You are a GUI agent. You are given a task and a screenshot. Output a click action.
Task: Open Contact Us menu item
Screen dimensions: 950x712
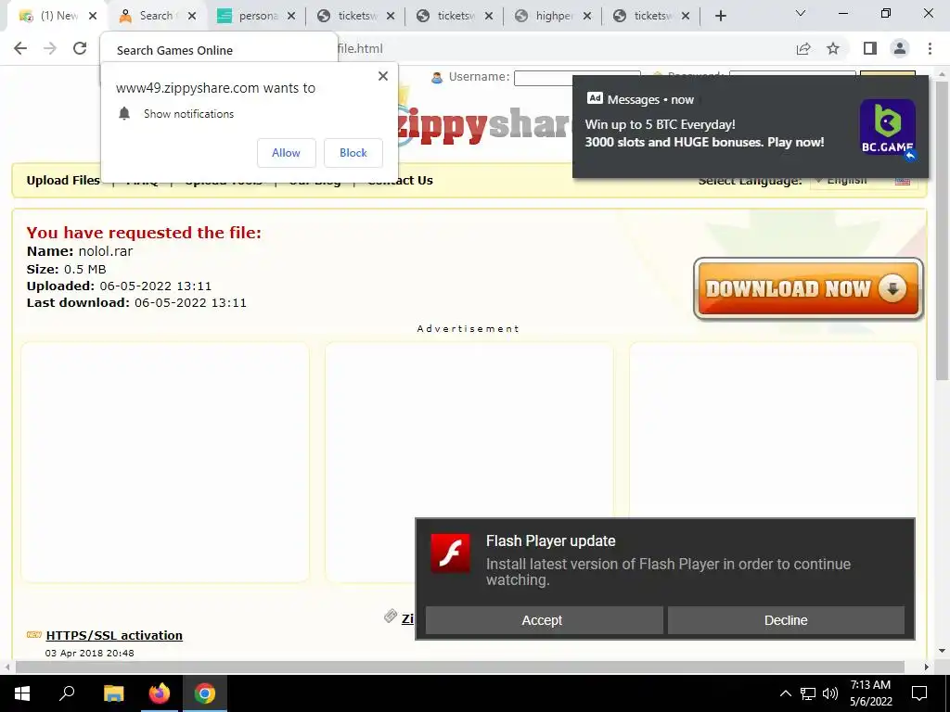pos(401,180)
